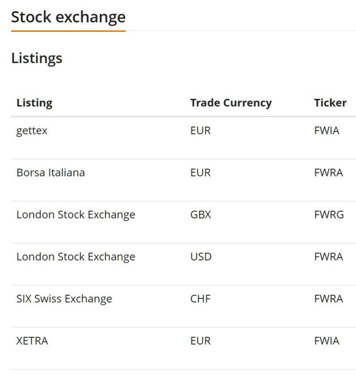Click the Listing column header
This screenshot has height=391, width=356.
[x=34, y=103]
